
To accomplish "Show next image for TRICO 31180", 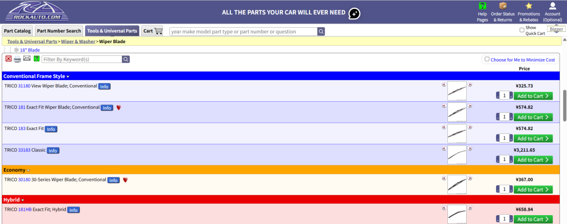I will pyautogui.click(x=470, y=85).
